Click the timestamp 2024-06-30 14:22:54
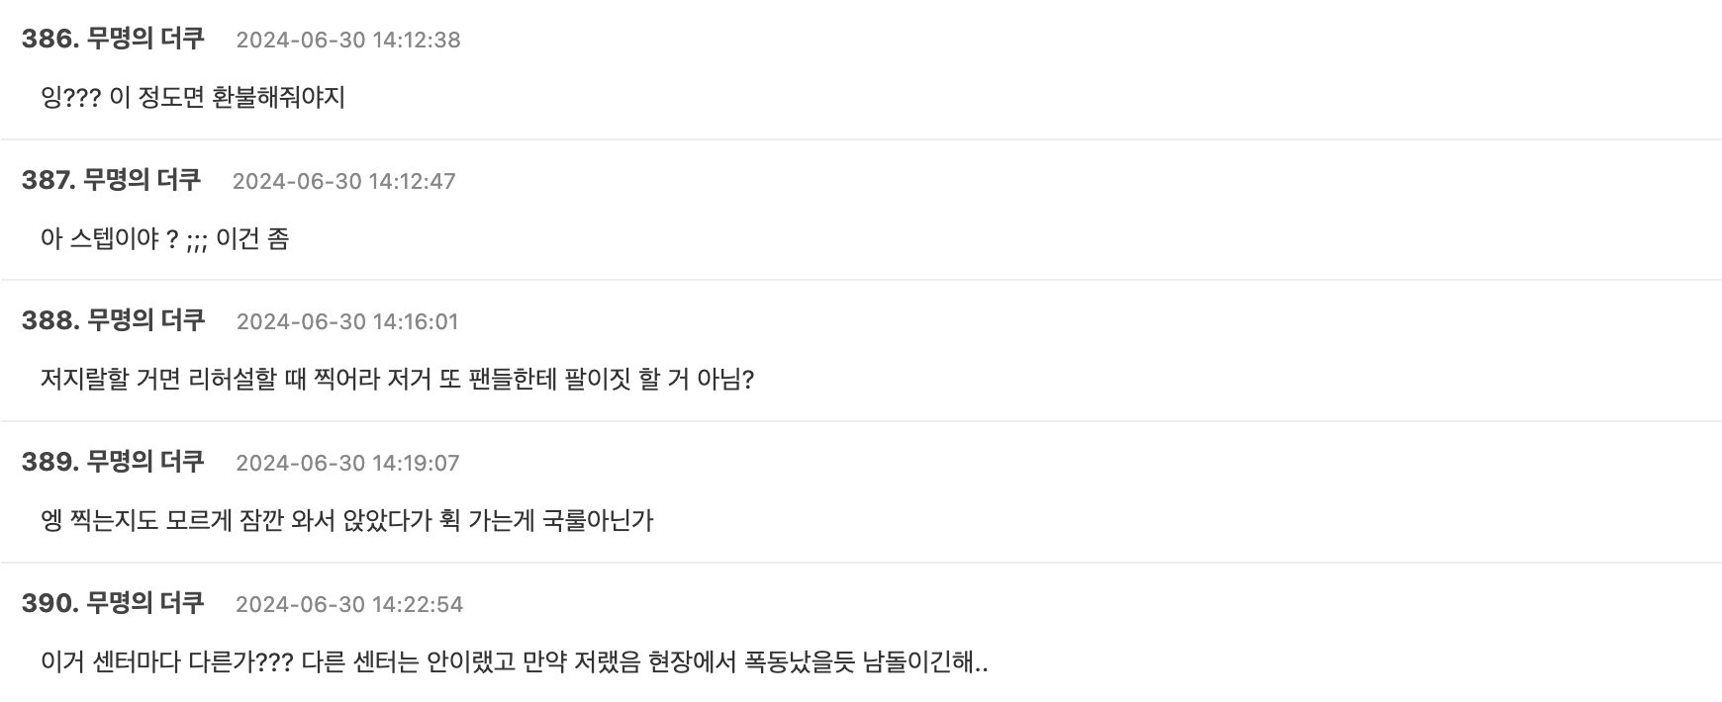 pyautogui.click(x=349, y=604)
